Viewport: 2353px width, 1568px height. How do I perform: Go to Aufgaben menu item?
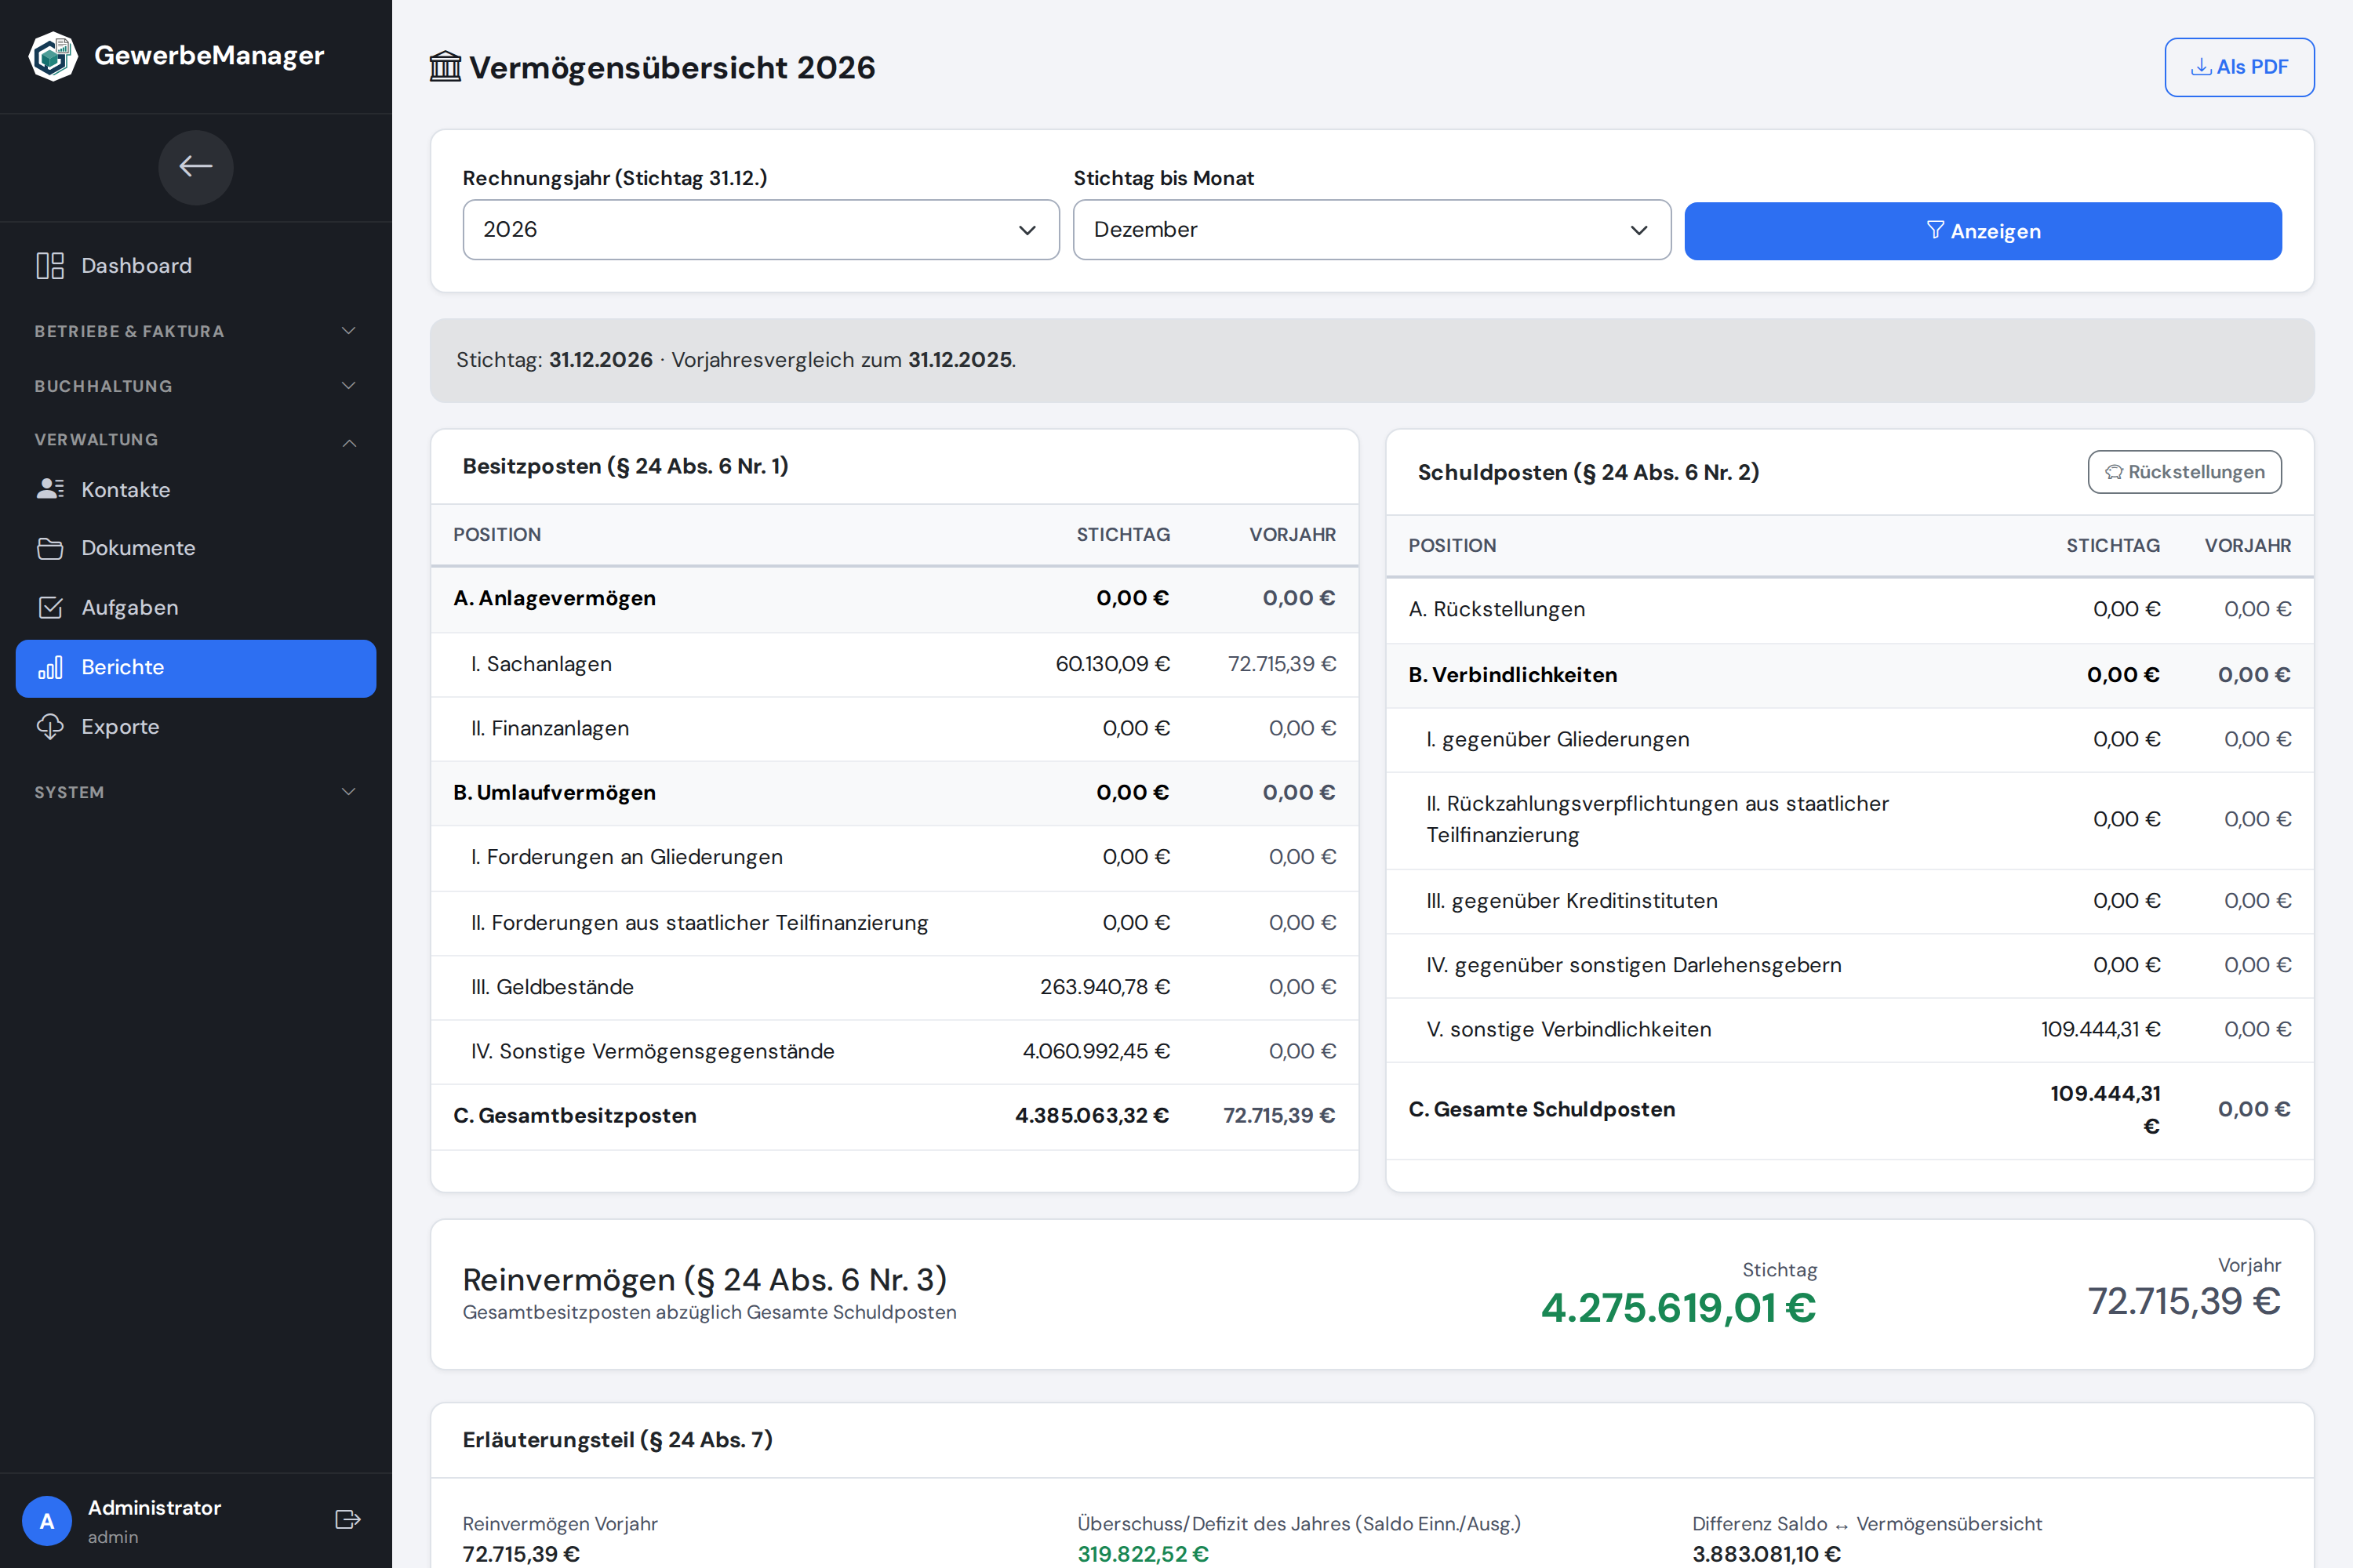(196, 607)
